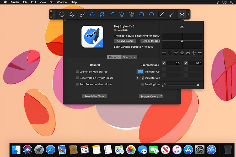This screenshot has width=236, height=157.
Task: Select the arch with two down arrows tool
Action: [152, 14]
